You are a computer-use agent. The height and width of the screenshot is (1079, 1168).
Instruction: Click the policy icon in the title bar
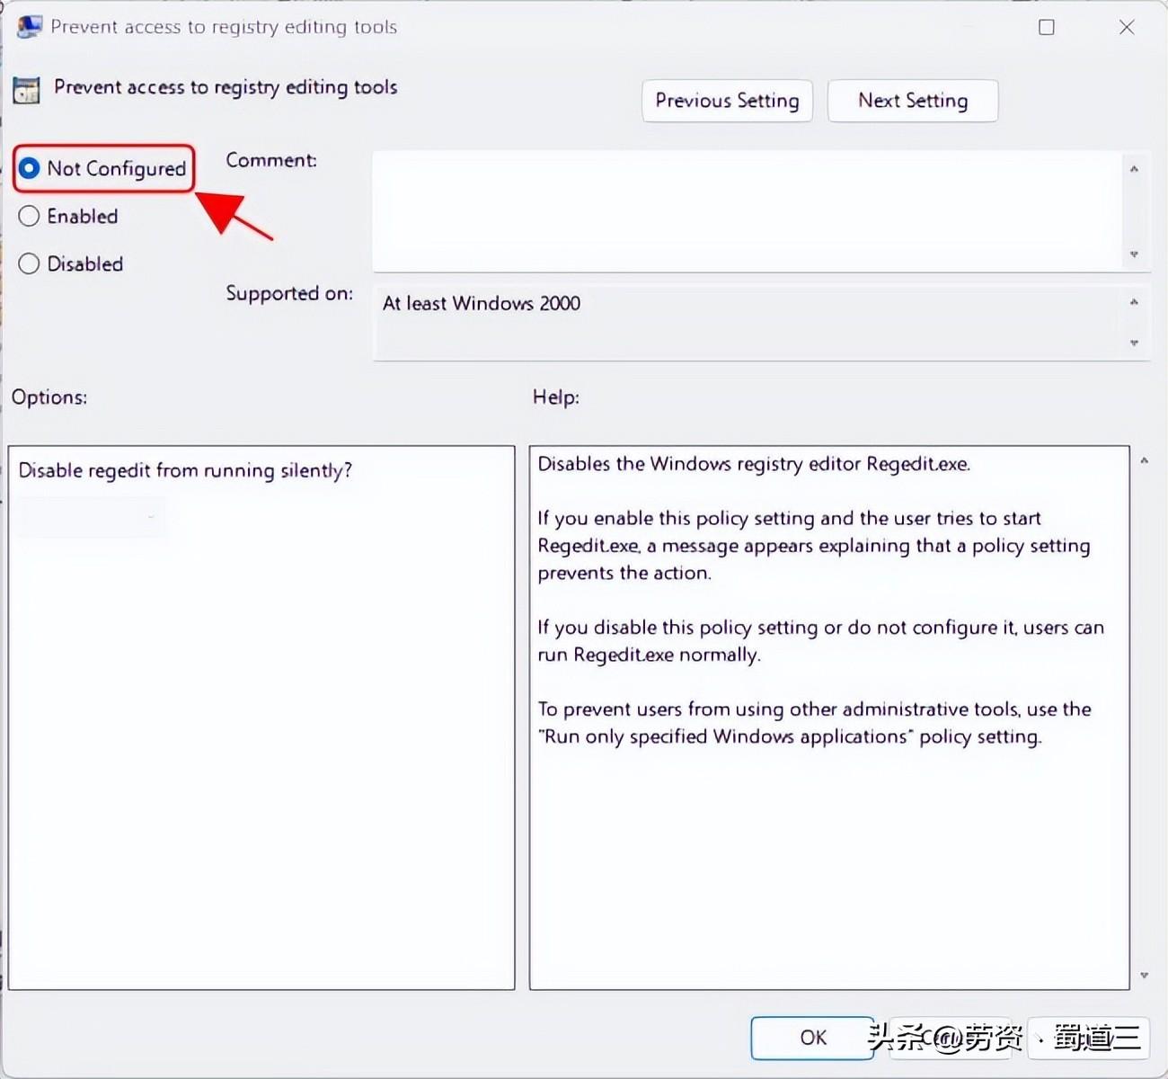tap(29, 27)
